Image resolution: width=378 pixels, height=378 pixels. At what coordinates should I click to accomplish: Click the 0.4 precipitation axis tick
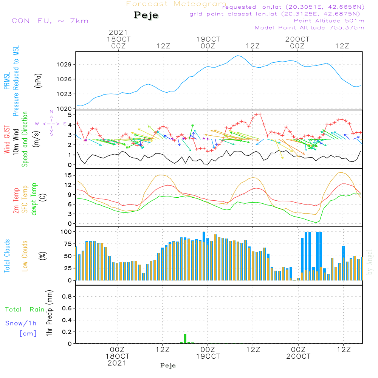tap(67, 320)
